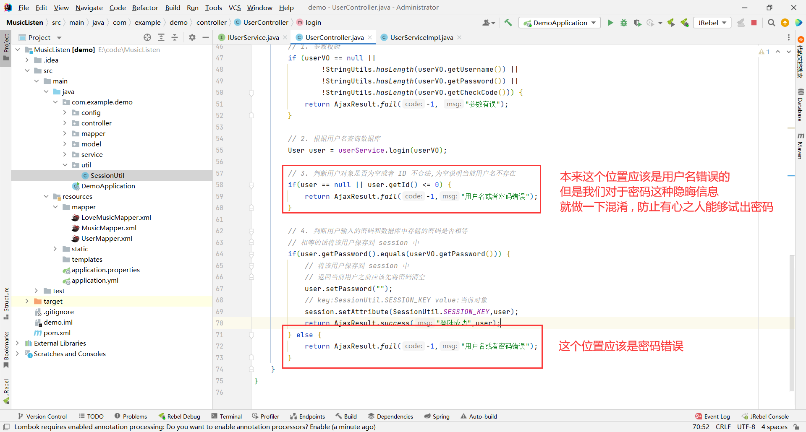Expand all in Project panel
Viewport: 806px width, 432px height.
click(161, 37)
